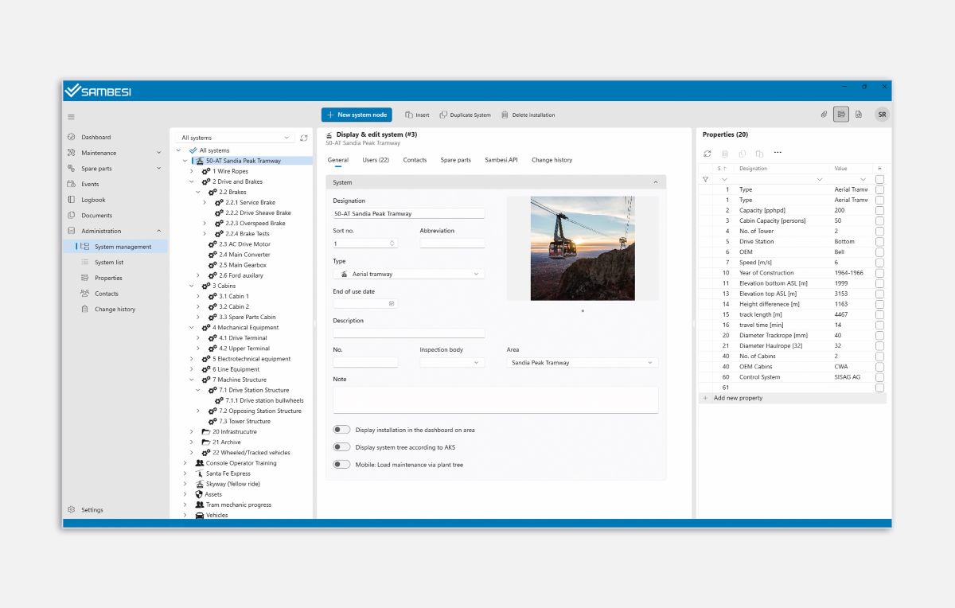This screenshot has height=608, width=955.
Task: Enable display installation in dashboard toggle
Action: point(341,430)
